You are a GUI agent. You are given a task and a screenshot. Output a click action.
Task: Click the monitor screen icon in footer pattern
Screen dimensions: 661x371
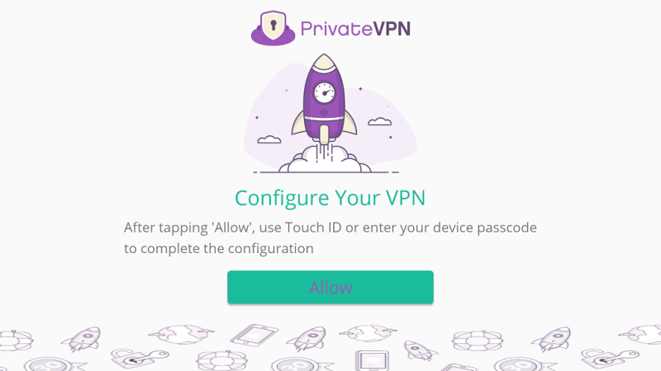[x=372, y=360]
